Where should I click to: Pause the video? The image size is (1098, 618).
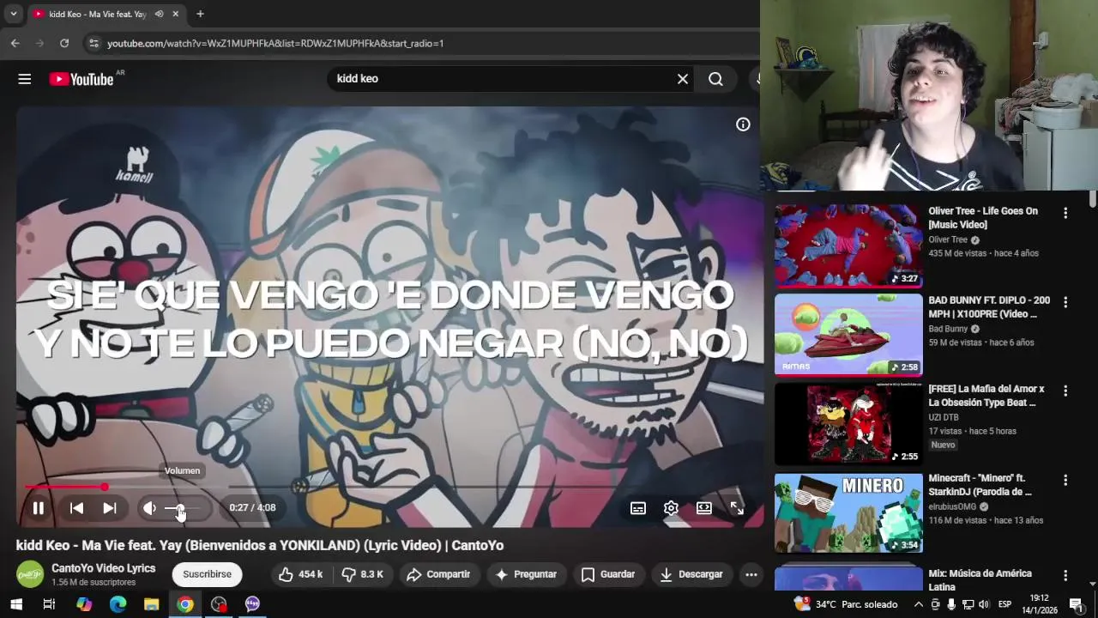(x=38, y=508)
